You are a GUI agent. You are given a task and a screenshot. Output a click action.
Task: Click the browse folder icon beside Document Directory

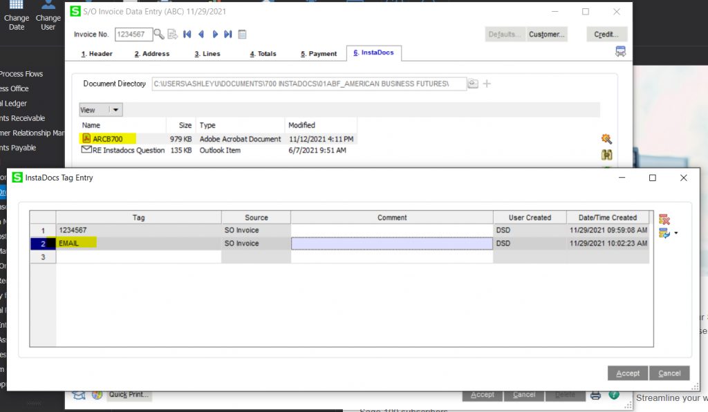coord(473,84)
